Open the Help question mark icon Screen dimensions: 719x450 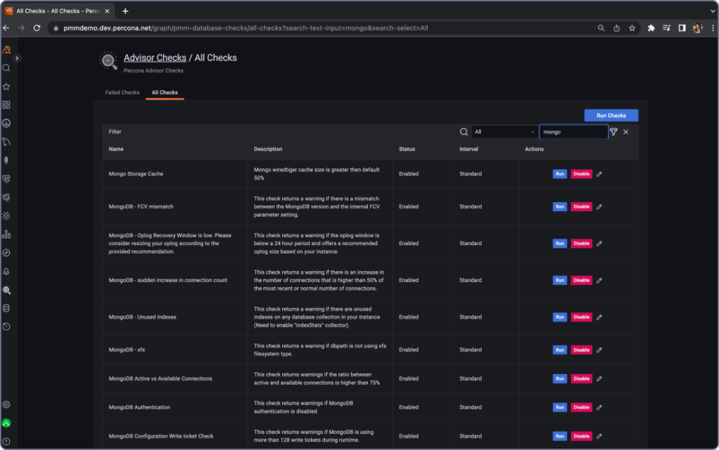[6, 442]
